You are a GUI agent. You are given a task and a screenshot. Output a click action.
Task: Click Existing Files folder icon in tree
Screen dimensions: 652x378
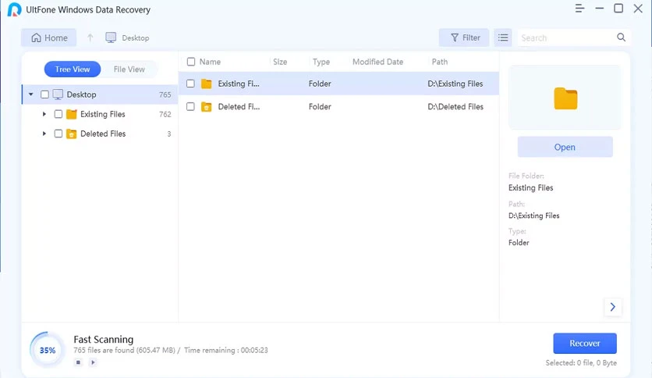coord(72,114)
